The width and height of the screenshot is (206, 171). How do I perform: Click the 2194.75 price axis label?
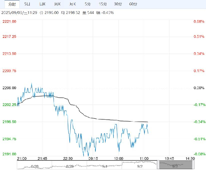click(9, 139)
